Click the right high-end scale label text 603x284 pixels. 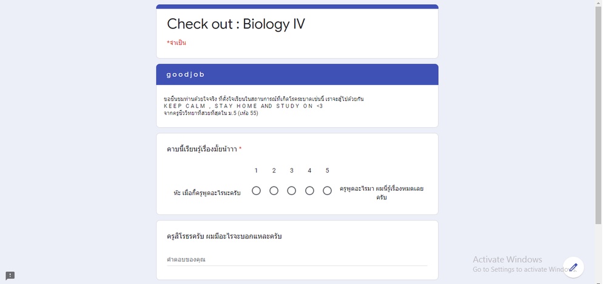[x=382, y=193]
